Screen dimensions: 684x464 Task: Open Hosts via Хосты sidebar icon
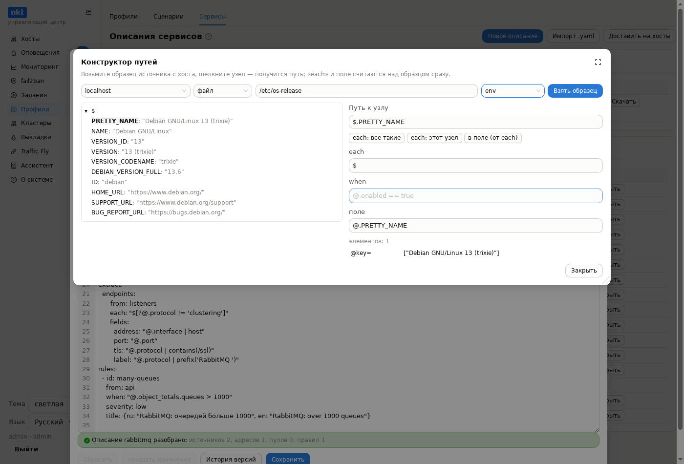[x=14, y=39]
